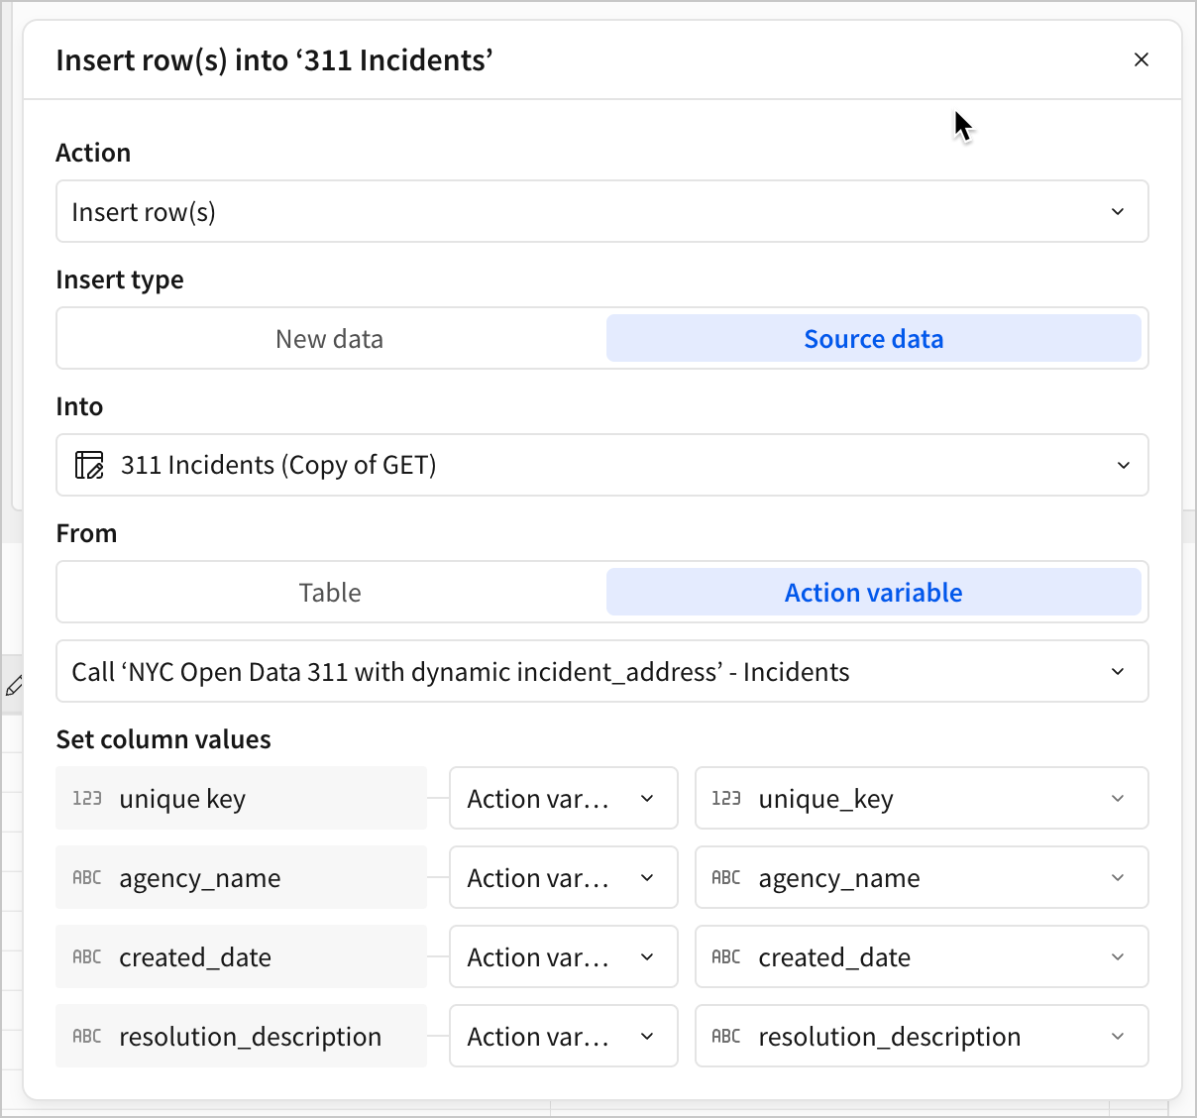The height and width of the screenshot is (1118, 1197).
Task: Open the Action var dropdown for agency_name
Action: point(564,877)
